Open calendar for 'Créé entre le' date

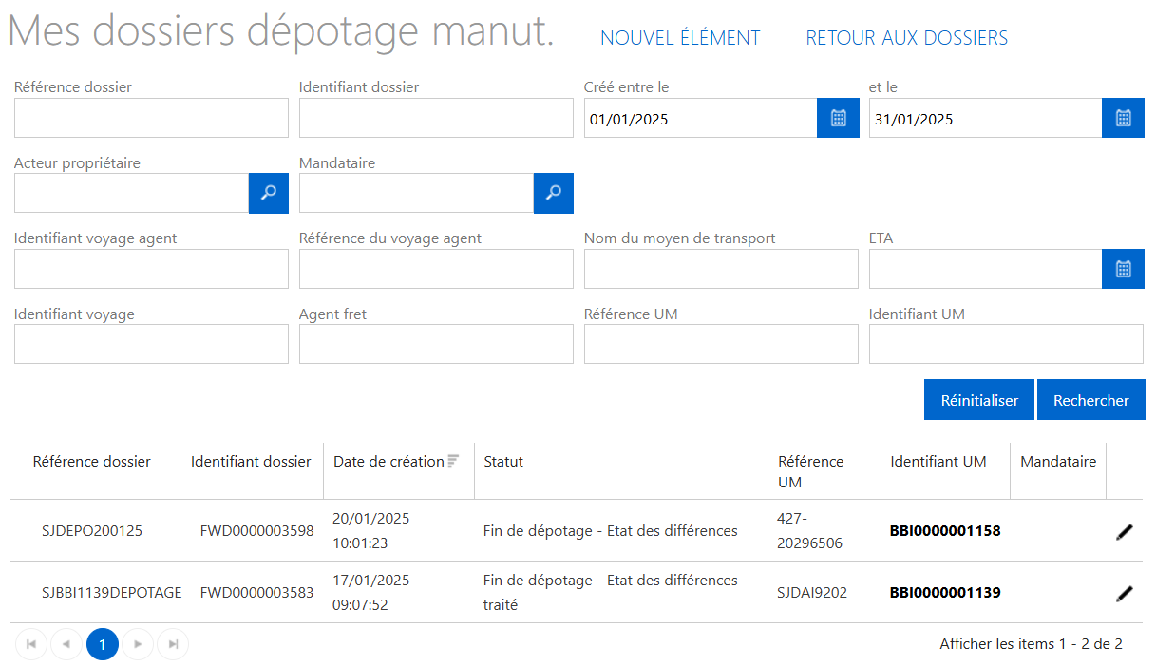click(x=838, y=118)
